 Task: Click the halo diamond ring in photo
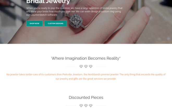(x=76, y=21)
